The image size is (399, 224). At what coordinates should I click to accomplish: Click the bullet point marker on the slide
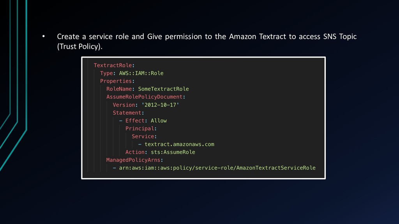point(44,37)
